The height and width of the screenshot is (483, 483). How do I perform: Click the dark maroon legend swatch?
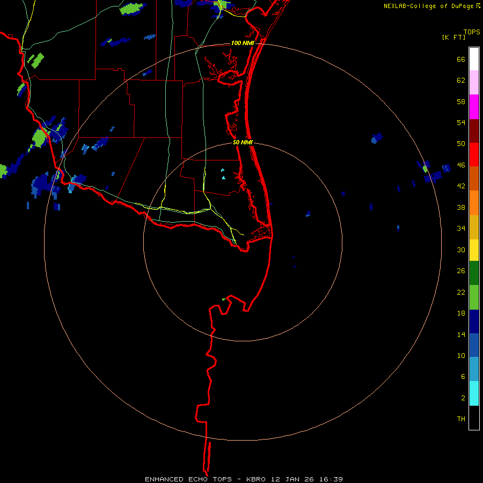pos(474,131)
